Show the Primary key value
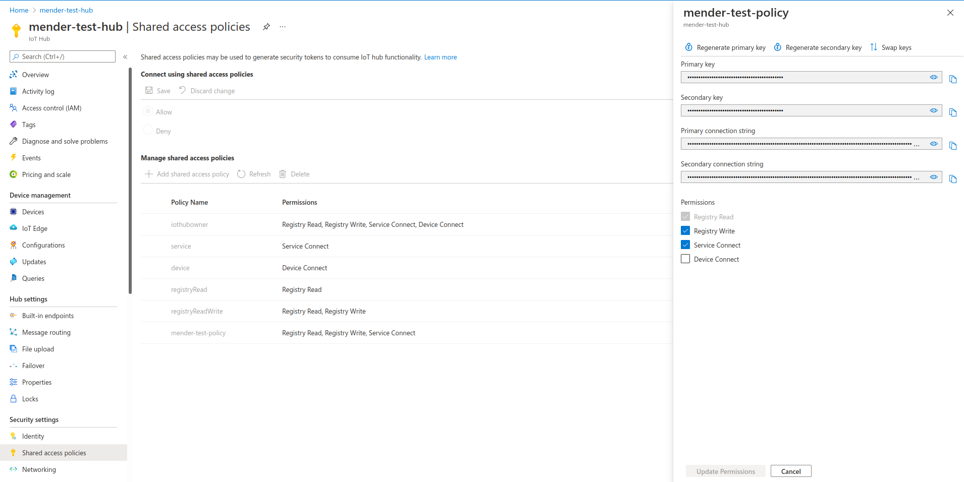This screenshot has height=482, width=964. click(933, 77)
